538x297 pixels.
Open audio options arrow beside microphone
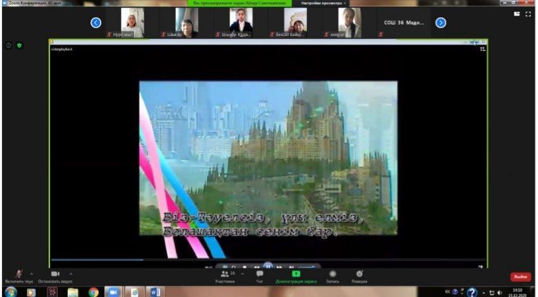click(x=32, y=274)
